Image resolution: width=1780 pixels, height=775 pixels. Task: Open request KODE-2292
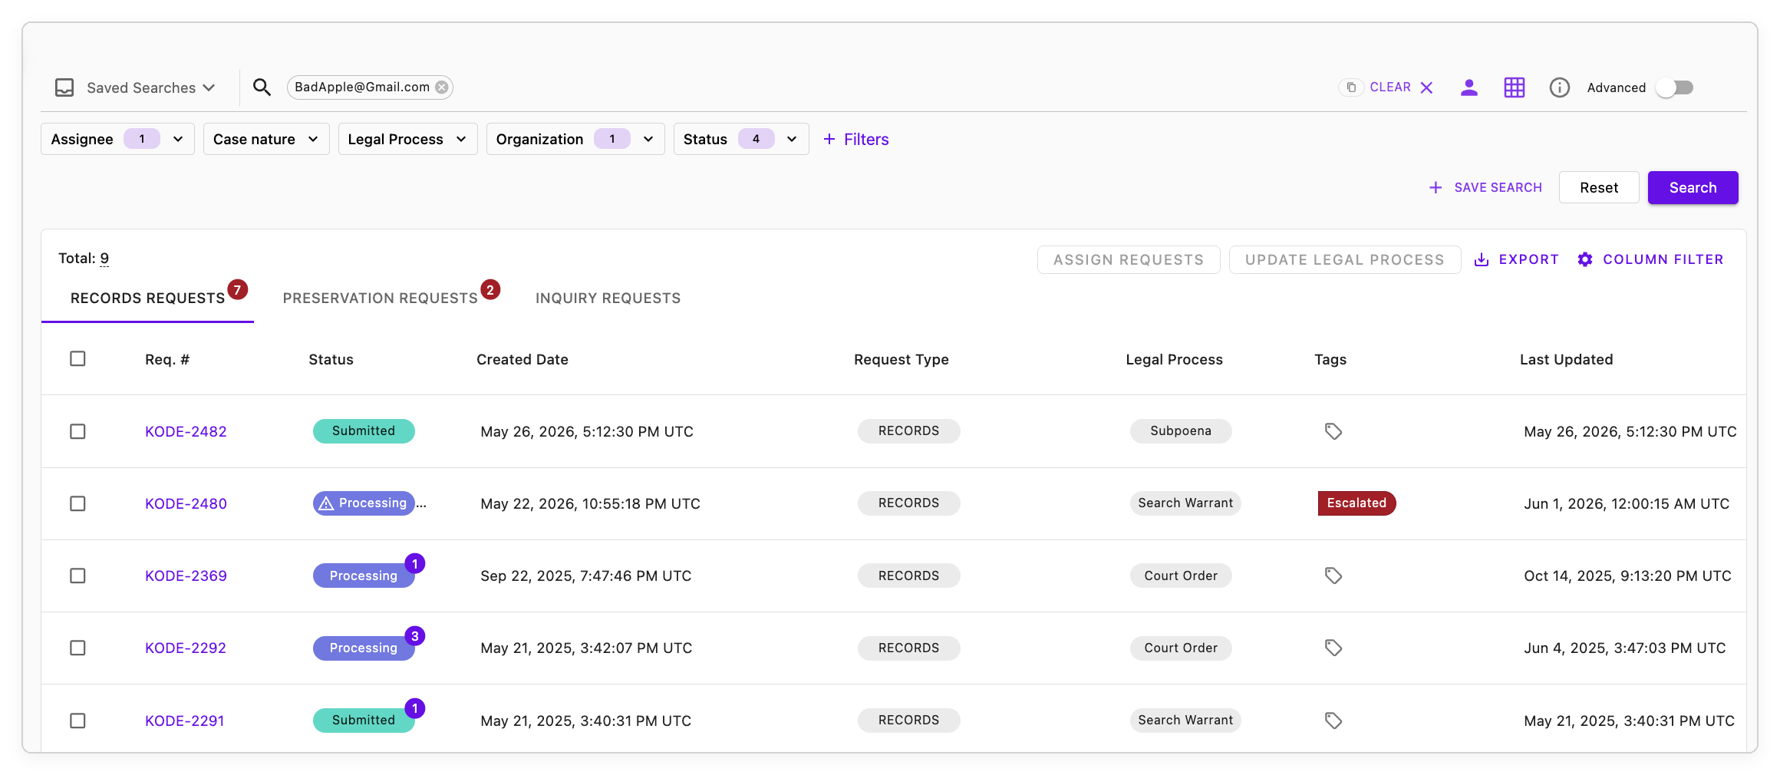click(x=186, y=648)
